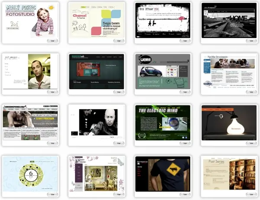Screen dimensions: 260x200
Task: Open the Ultimate Fat Loss Program template
Action: coord(30,123)
